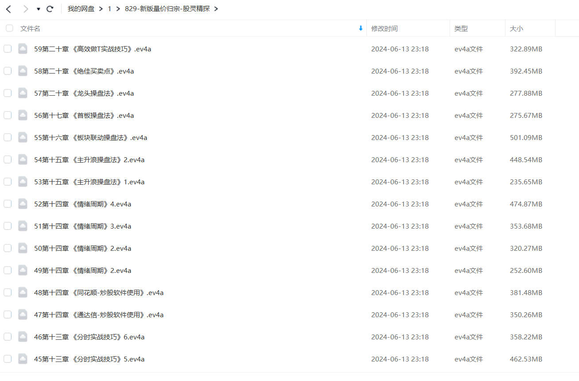
Task: Click file icon of 47第十四章 通达信
Action: pyautogui.click(x=23, y=315)
